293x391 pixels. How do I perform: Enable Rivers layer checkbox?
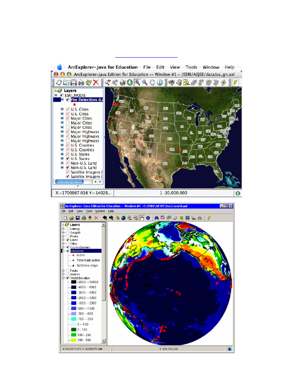[x=68, y=236]
